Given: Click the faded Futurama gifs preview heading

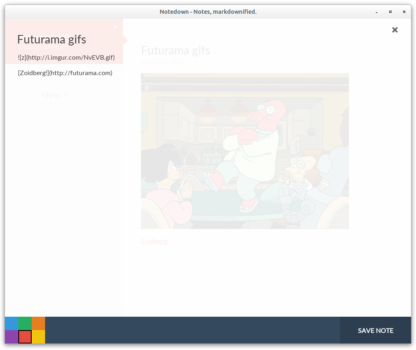Looking at the screenshot, I should pos(175,50).
